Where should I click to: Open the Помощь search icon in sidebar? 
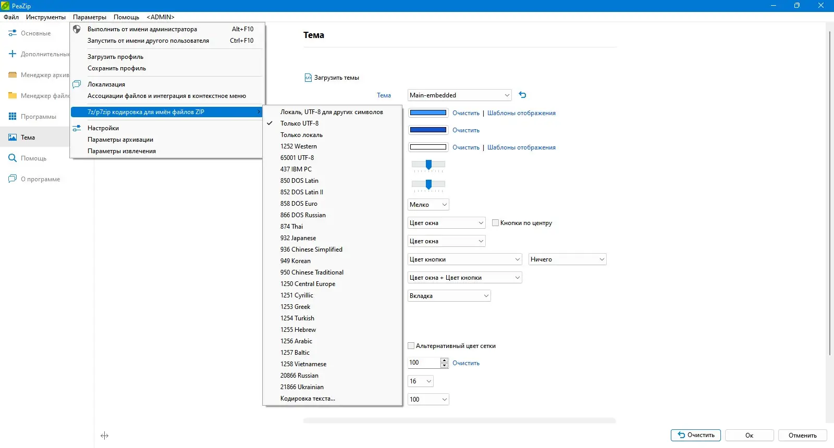[x=13, y=158]
